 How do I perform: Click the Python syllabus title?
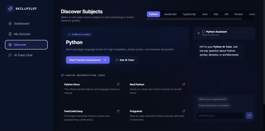tap(74, 42)
